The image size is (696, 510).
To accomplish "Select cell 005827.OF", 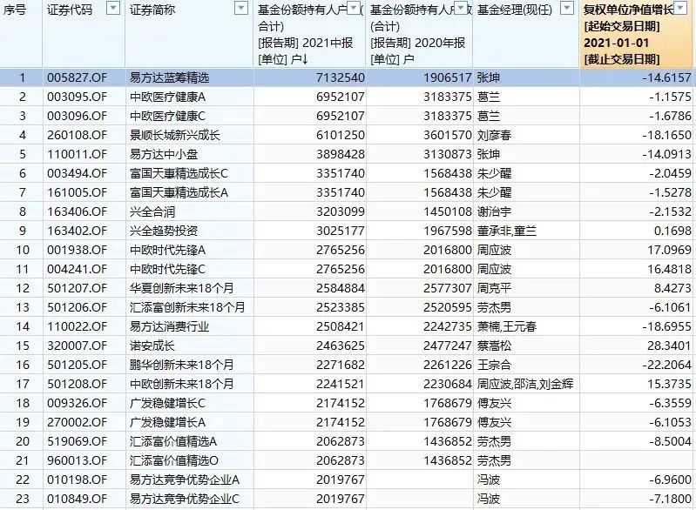I will (78, 77).
